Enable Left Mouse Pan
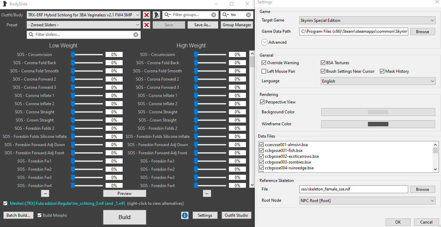Viewport: 441px width, 227px height. click(264, 71)
